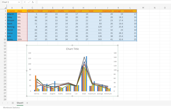The width and height of the screenshot is (171, 109).
Task: Click the 'minimum' axis label in chart
Action: 108,94
